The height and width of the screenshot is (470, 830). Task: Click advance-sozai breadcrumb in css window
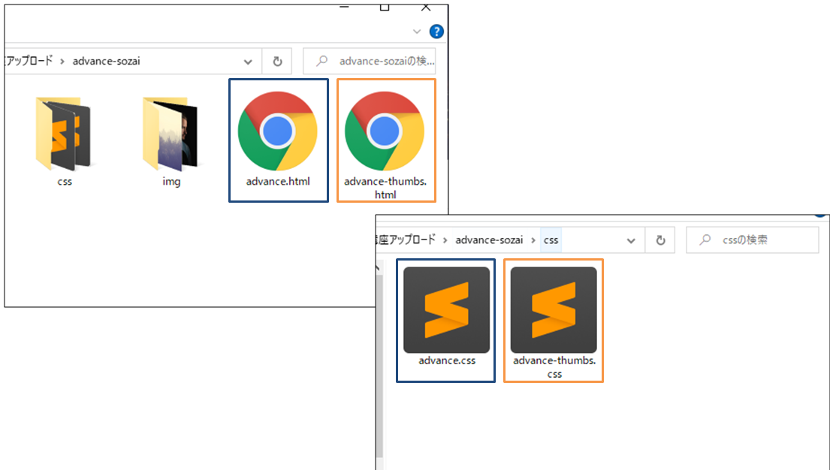pyautogui.click(x=489, y=240)
